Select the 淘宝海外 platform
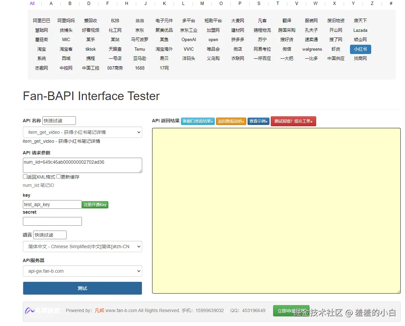This screenshot has height=326, width=405. pyautogui.click(x=164, y=49)
